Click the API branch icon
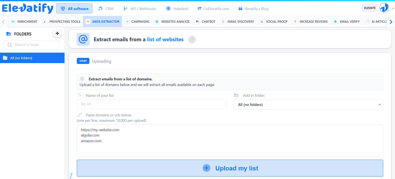The height and width of the screenshot is (179, 395). [125, 9]
